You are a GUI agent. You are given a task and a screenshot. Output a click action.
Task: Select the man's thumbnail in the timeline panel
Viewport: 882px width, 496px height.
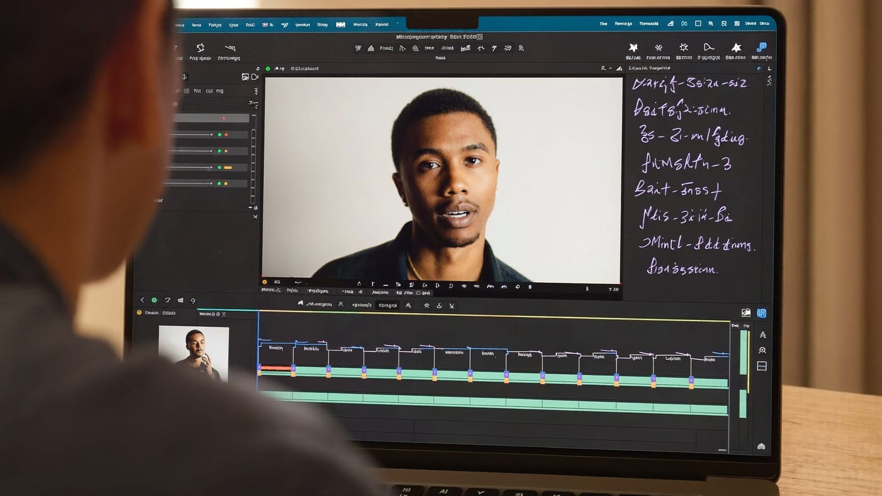tap(193, 352)
